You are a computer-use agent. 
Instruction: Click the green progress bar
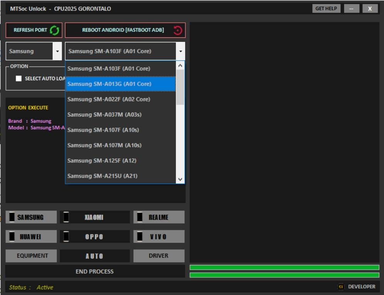point(284,267)
